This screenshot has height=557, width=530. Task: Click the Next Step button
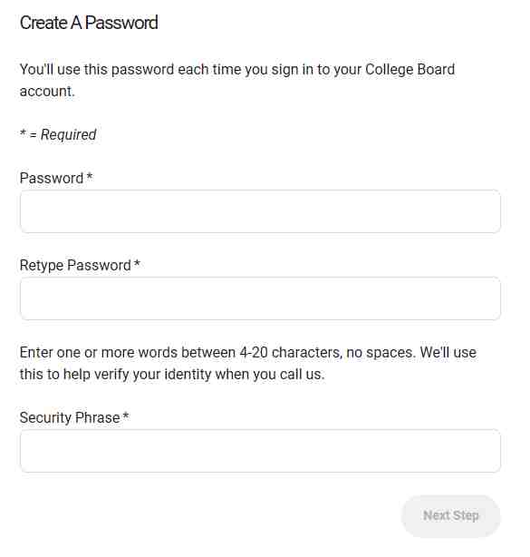click(x=450, y=516)
